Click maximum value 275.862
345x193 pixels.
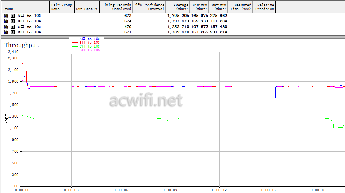tap(218, 16)
